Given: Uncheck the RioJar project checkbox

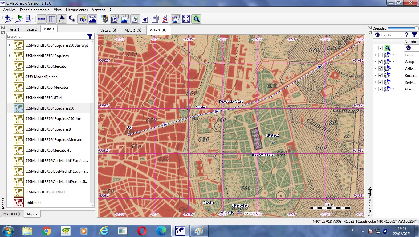Looking at the screenshot, I should [x=380, y=75].
